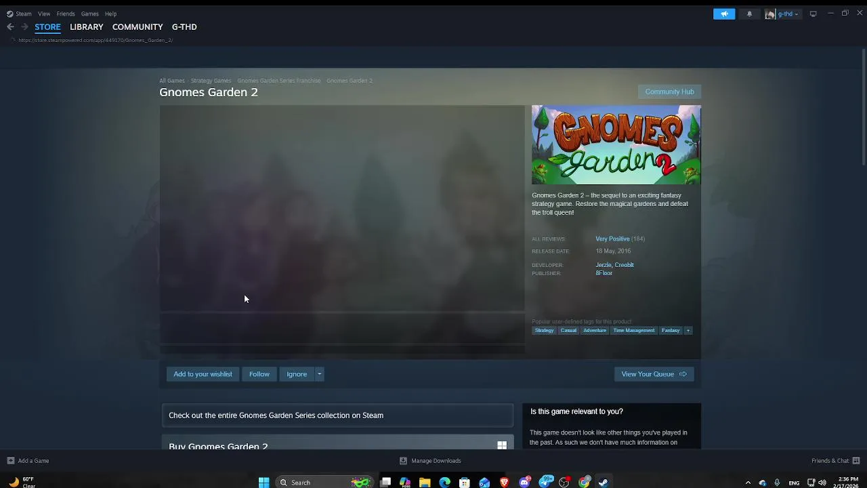
Task: Open Microsoft Store from the taskbar
Action: [x=465, y=483]
